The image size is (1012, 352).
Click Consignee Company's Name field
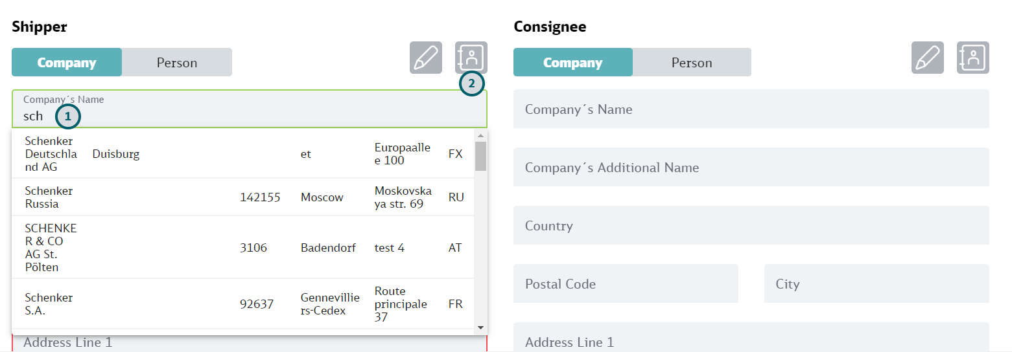coord(751,109)
